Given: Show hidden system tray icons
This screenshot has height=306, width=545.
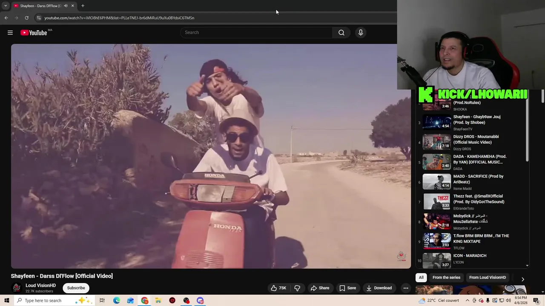Looking at the screenshot, I should pyautogui.click(x=468, y=300).
